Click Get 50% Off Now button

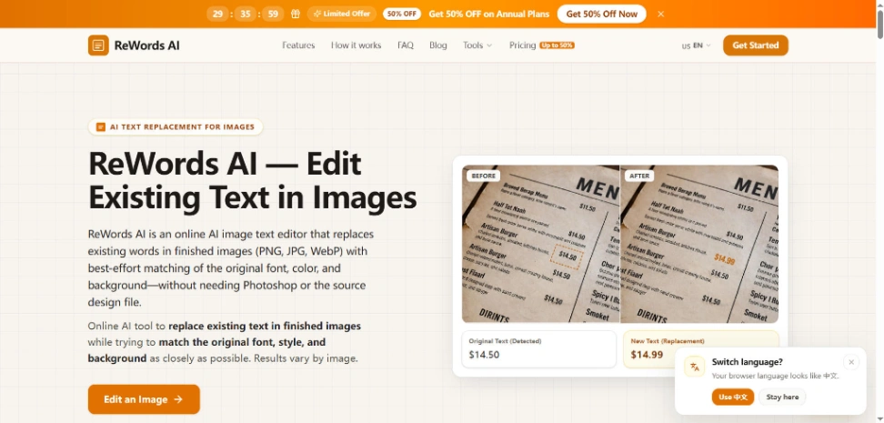point(601,15)
